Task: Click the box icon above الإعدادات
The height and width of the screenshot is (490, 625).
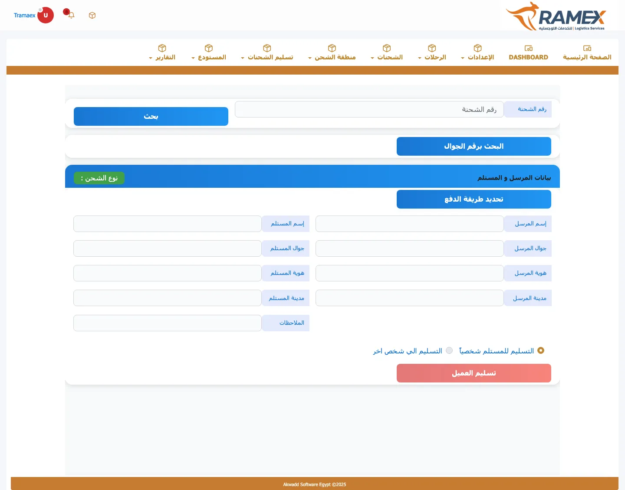Action: click(478, 48)
